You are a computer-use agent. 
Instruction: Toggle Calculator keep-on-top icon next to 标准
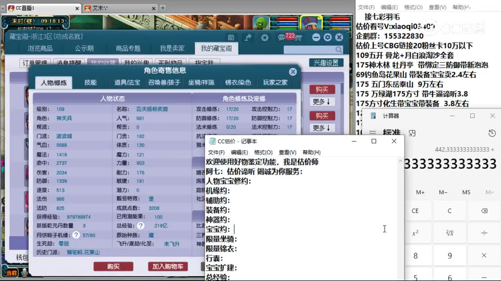pos(412,133)
